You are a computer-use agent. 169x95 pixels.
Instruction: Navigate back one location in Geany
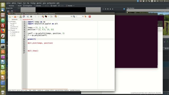pos(35,16)
